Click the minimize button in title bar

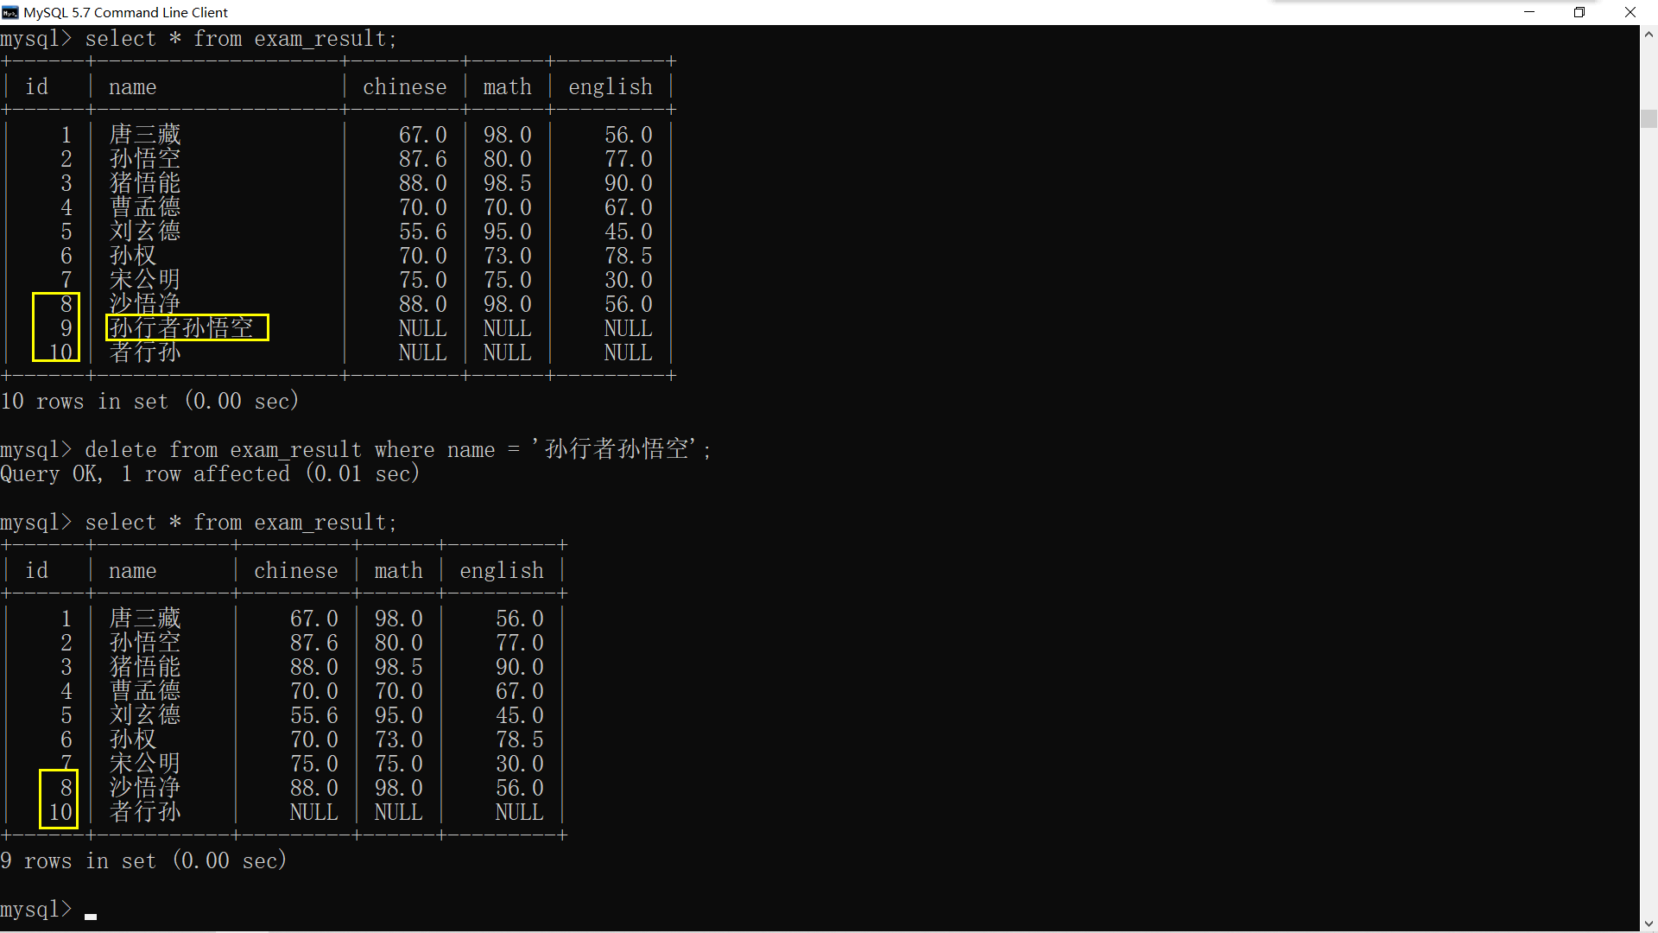(1532, 11)
